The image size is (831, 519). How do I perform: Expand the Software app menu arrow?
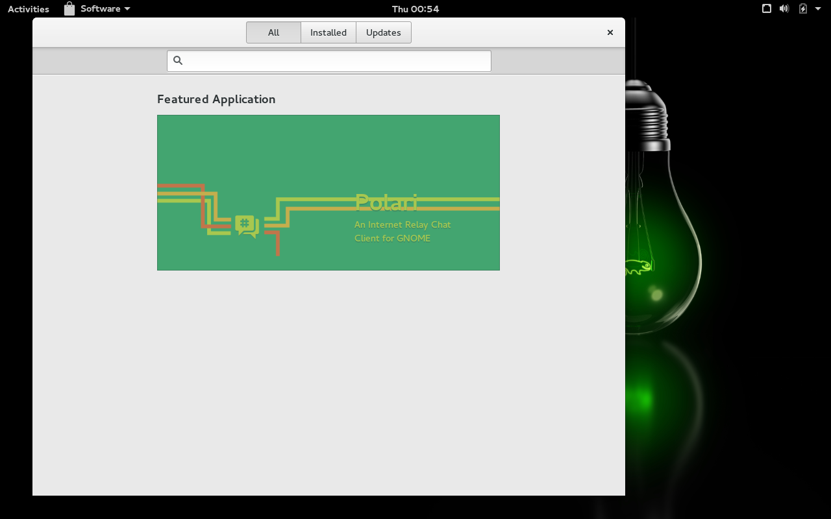click(127, 9)
